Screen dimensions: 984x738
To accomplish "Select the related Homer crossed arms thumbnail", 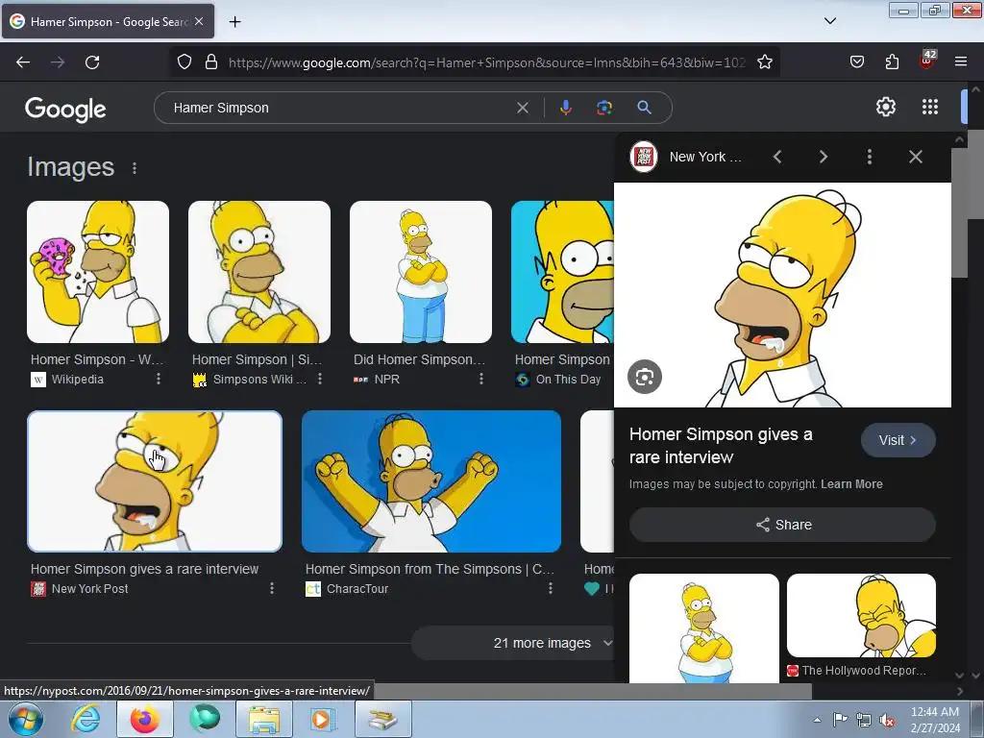I will click(x=704, y=627).
